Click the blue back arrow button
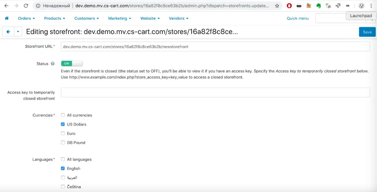Image resolution: width=377 pixels, height=192 pixels. coord(8,32)
